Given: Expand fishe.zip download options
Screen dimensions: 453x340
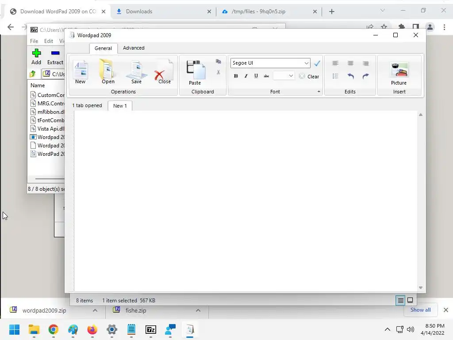Looking at the screenshot, I should [198, 310].
